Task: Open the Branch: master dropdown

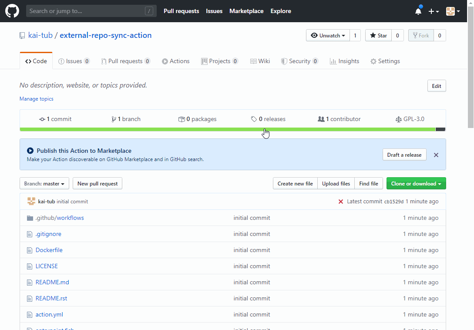Action: pyautogui.click(x=44, y=183)
